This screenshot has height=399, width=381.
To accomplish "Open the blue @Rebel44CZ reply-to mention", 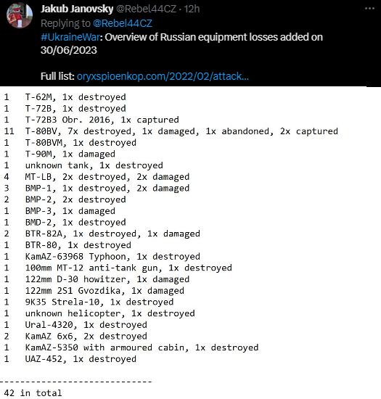I will 123,23.
